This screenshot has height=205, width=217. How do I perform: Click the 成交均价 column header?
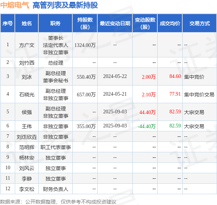170,23
